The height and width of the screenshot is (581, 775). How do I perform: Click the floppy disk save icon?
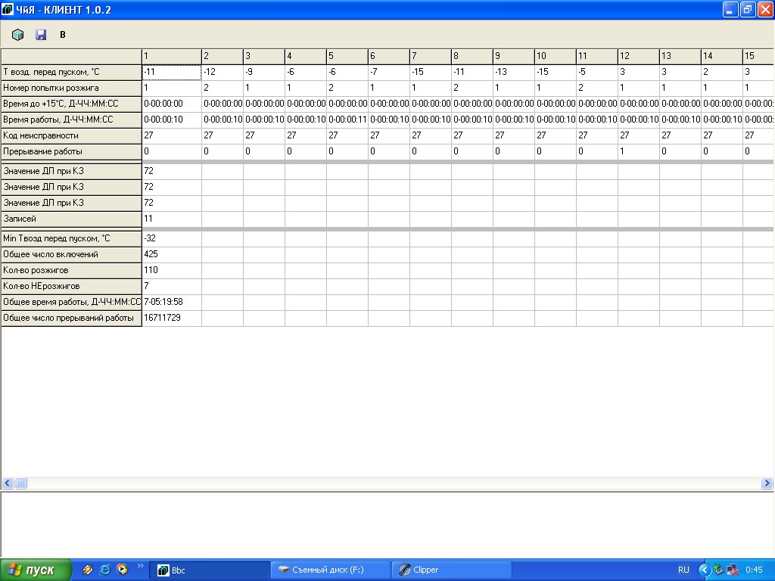click(x=41, y=35)
